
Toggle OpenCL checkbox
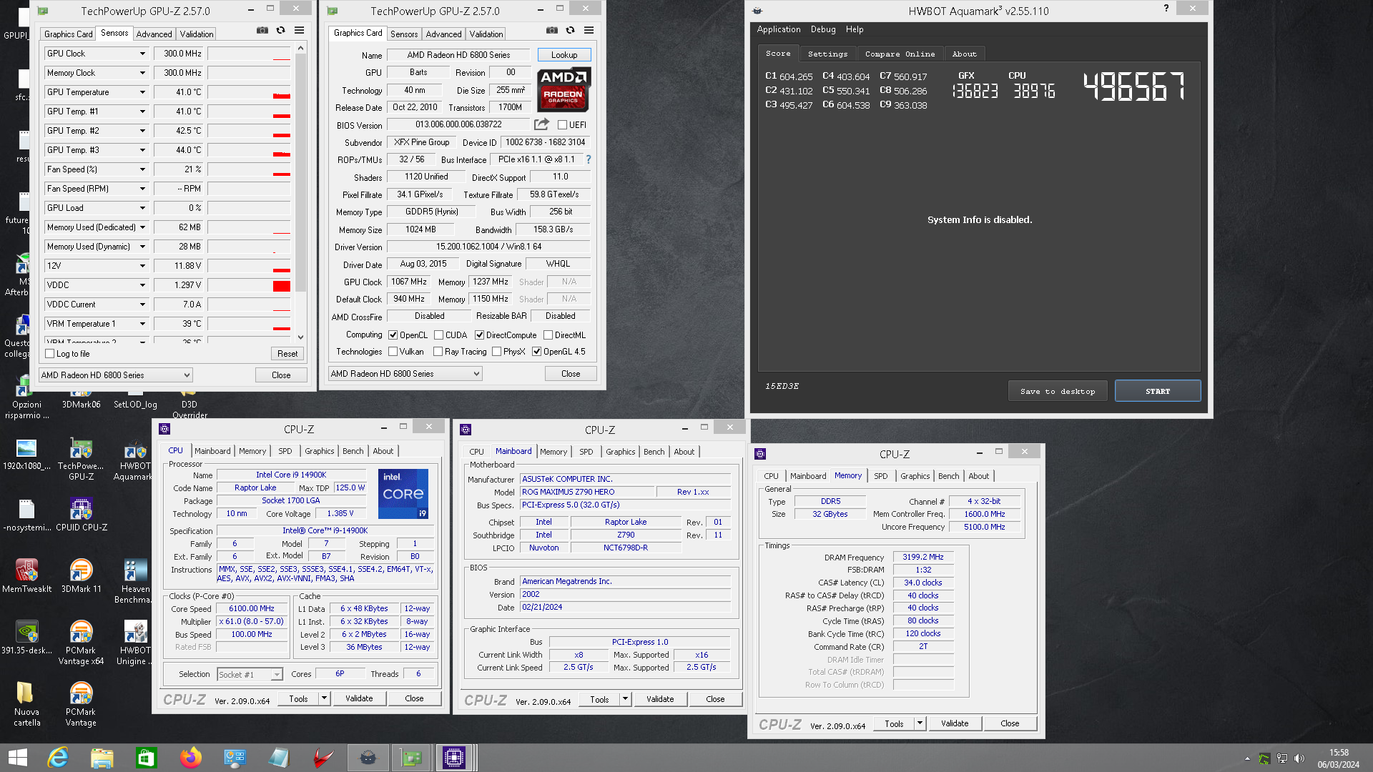(393, 335)
